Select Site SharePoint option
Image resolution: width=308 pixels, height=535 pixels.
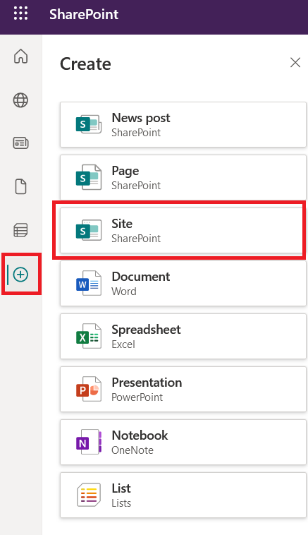[x=183, y=230]
